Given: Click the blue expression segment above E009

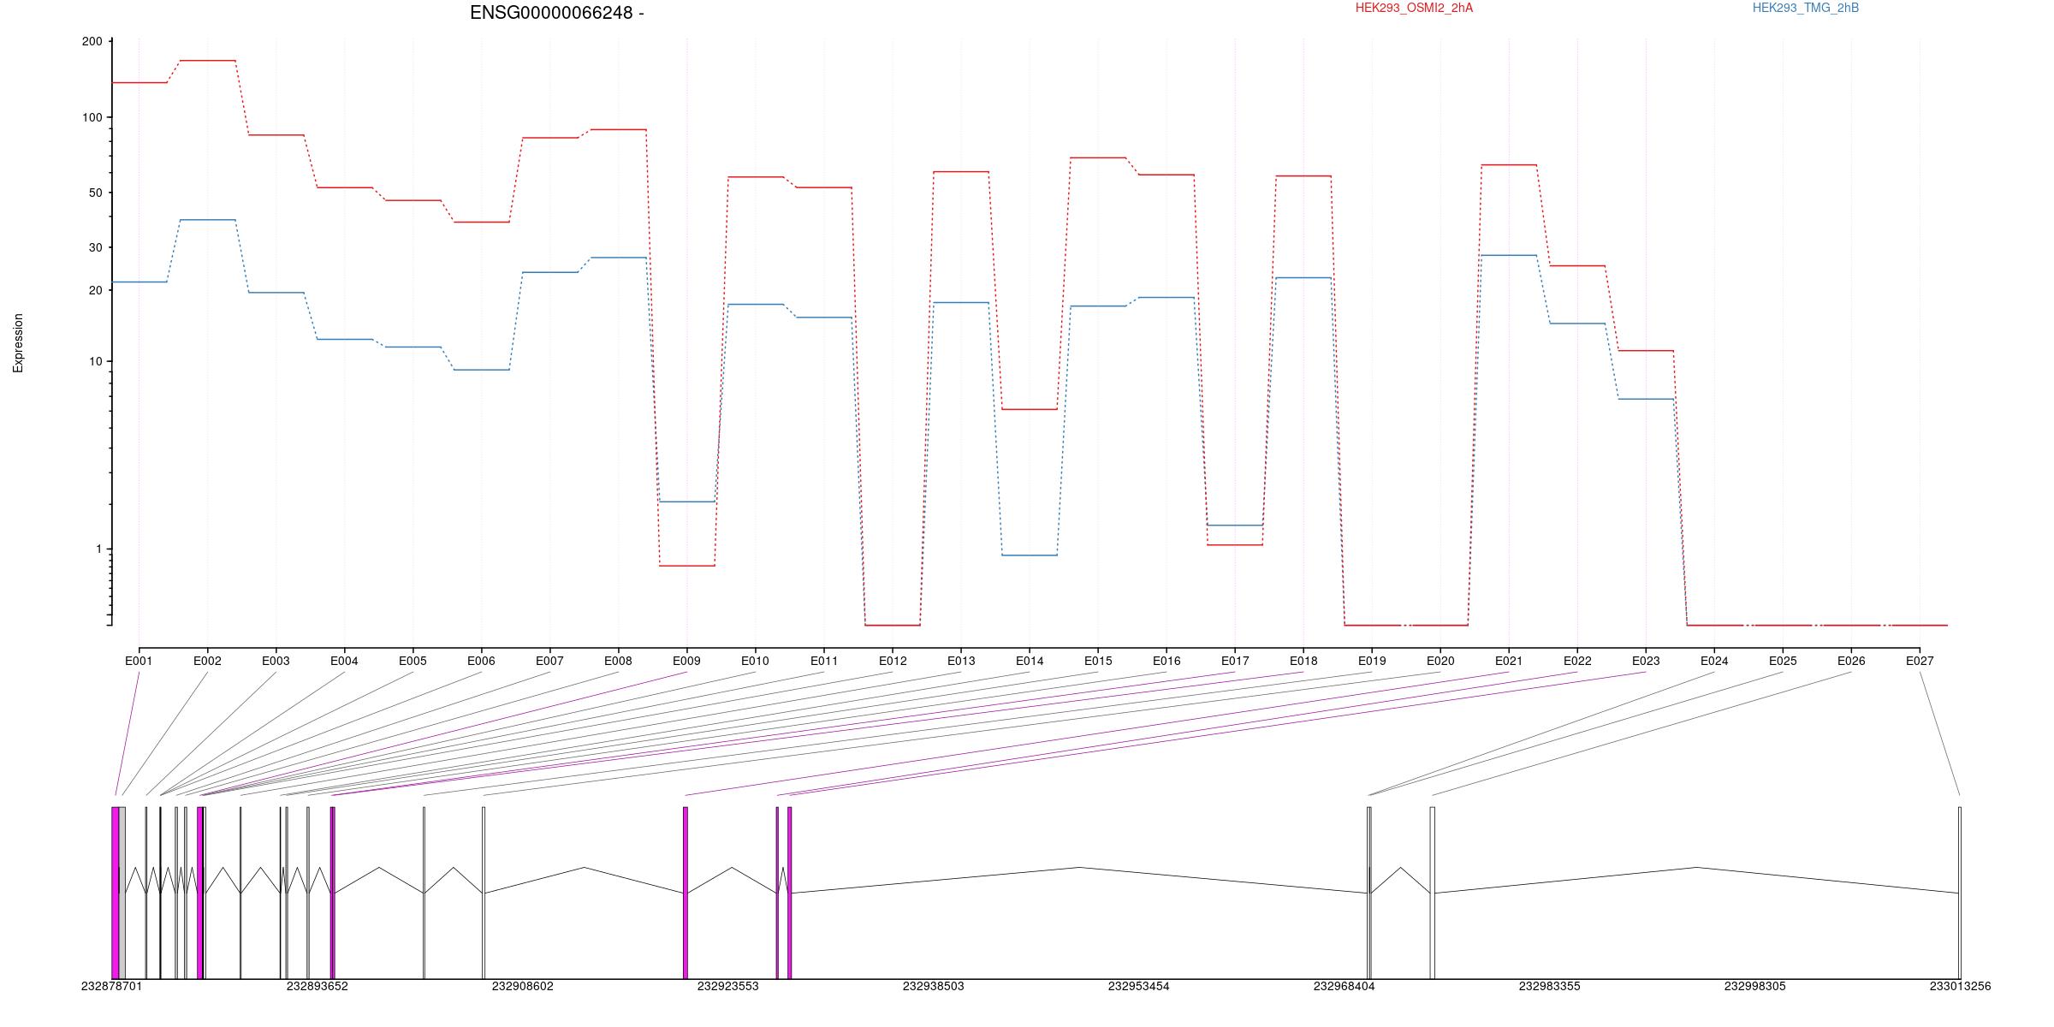Looking at the screenshot, I should pyautogui.click(x=686, y=502).
